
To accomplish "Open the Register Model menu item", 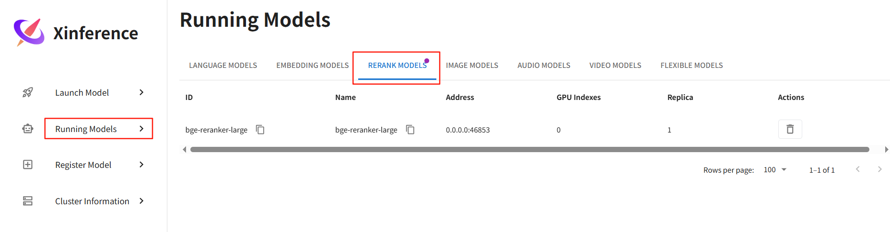I will pos(83,165).
